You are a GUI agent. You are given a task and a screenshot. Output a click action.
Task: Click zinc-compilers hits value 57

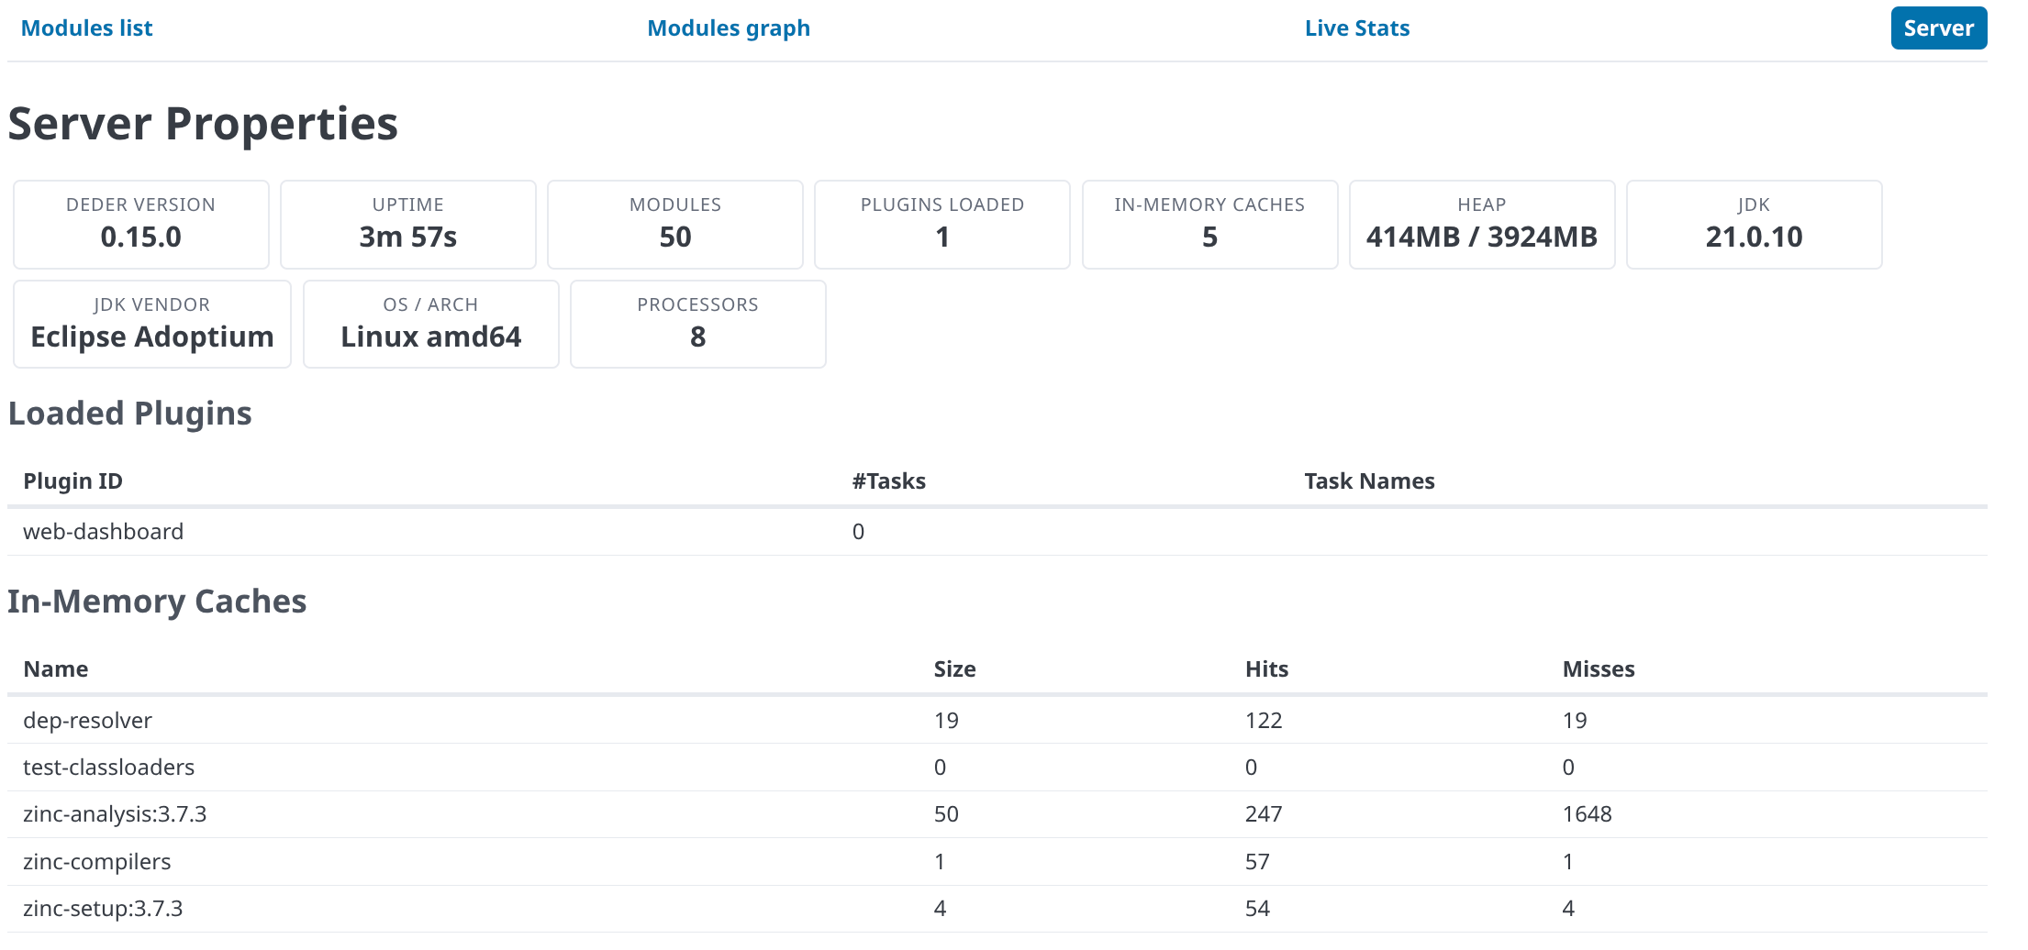click(x=1257, y=862)
